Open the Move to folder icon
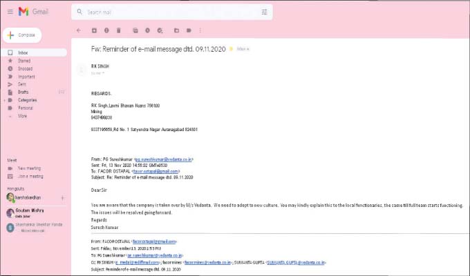 (176, 30)
